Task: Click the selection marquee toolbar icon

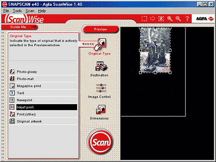Action: point(144,18)
